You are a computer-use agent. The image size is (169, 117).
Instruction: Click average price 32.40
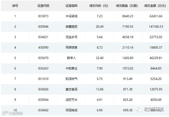click(x=100, y=58)
